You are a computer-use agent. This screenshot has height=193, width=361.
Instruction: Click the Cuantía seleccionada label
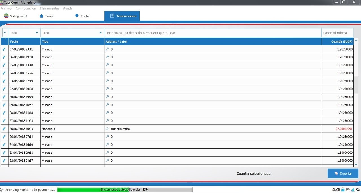(x=254, y=174)
